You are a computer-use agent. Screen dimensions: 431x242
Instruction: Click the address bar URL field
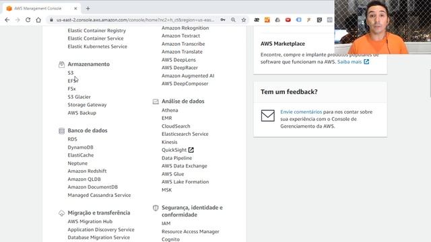(135, 19)
